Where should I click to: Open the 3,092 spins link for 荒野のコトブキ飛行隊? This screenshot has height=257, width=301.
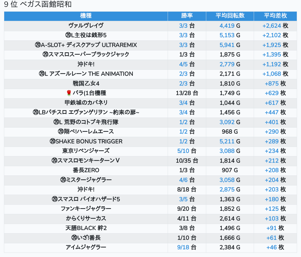[227, 122]
